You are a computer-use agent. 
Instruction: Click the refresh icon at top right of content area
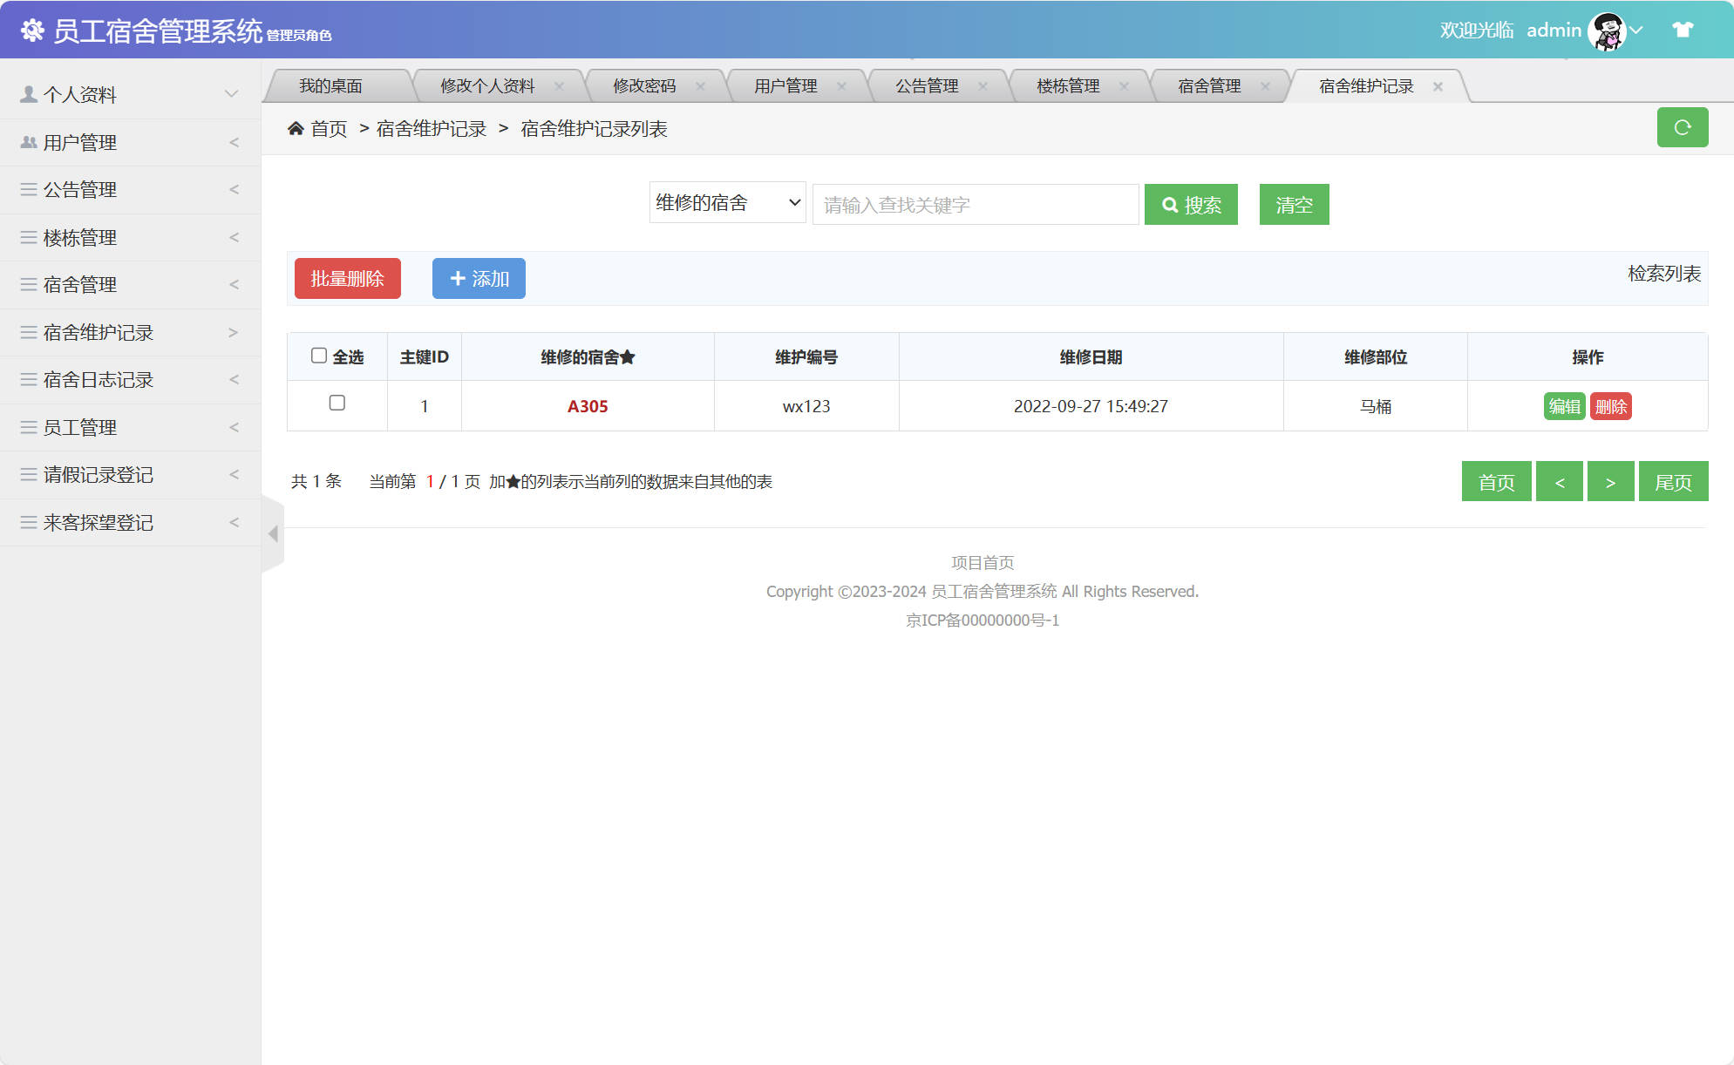(1683, 127)
